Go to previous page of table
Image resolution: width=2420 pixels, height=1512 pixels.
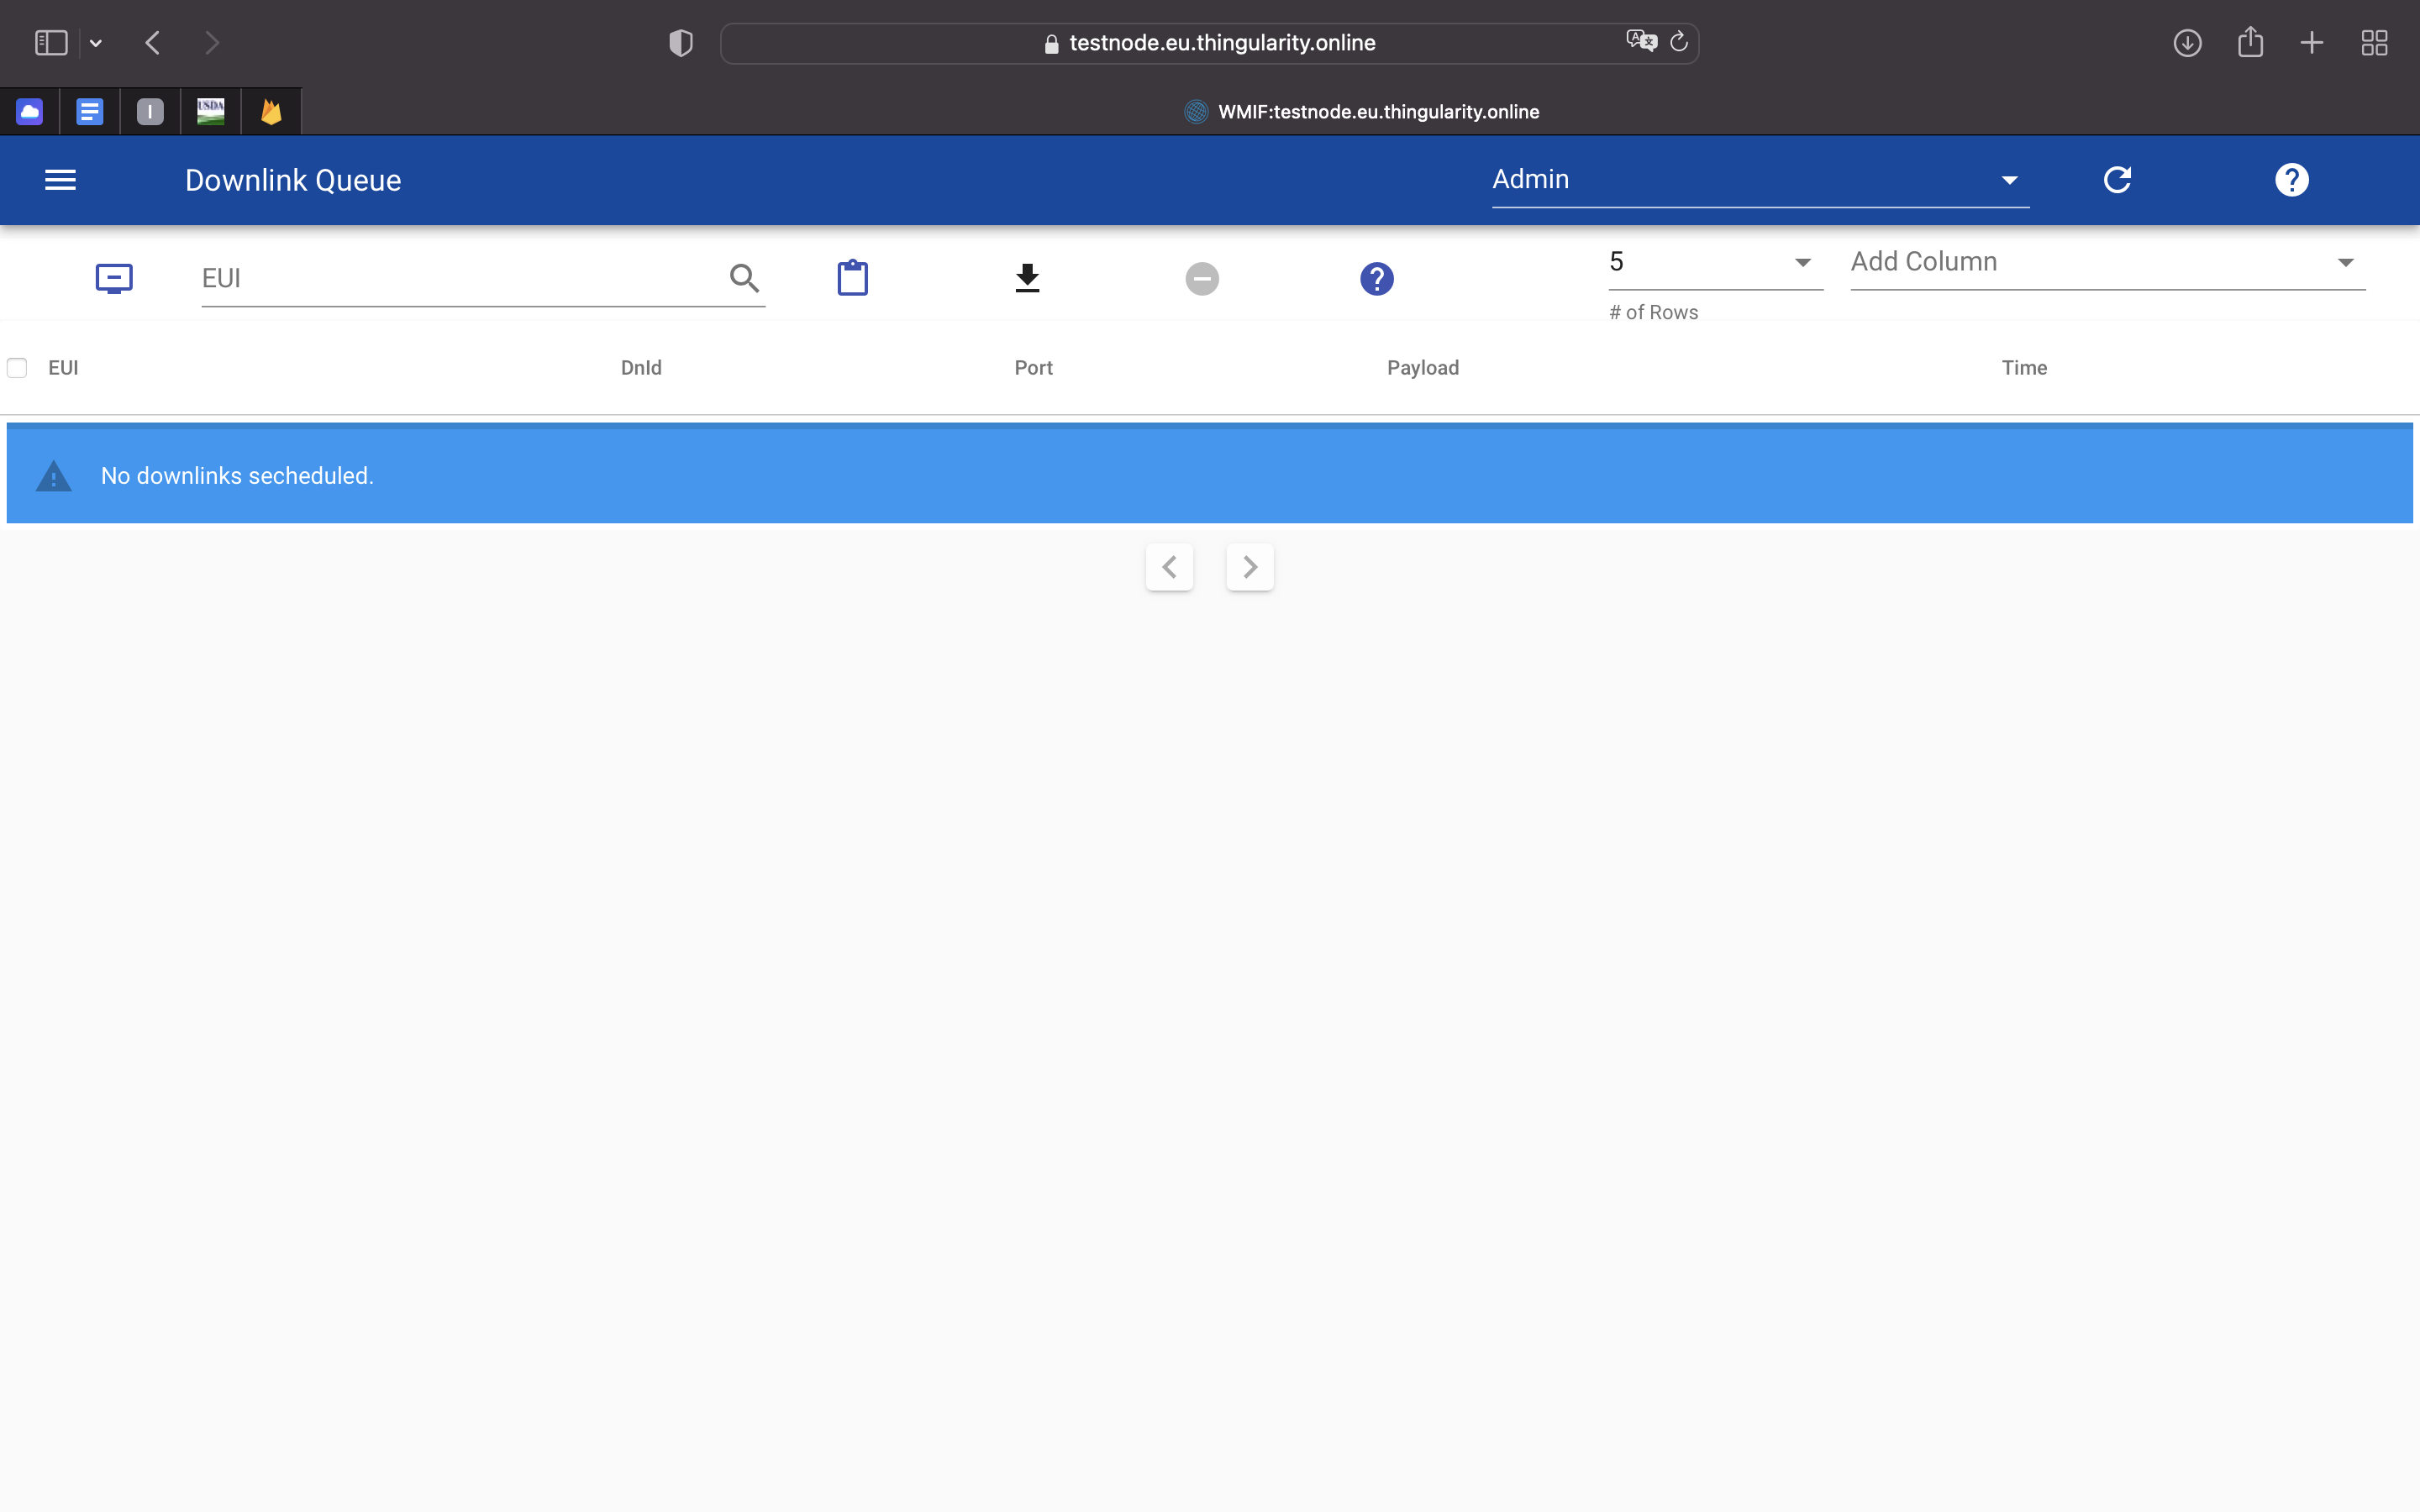tap(1169, 567)
